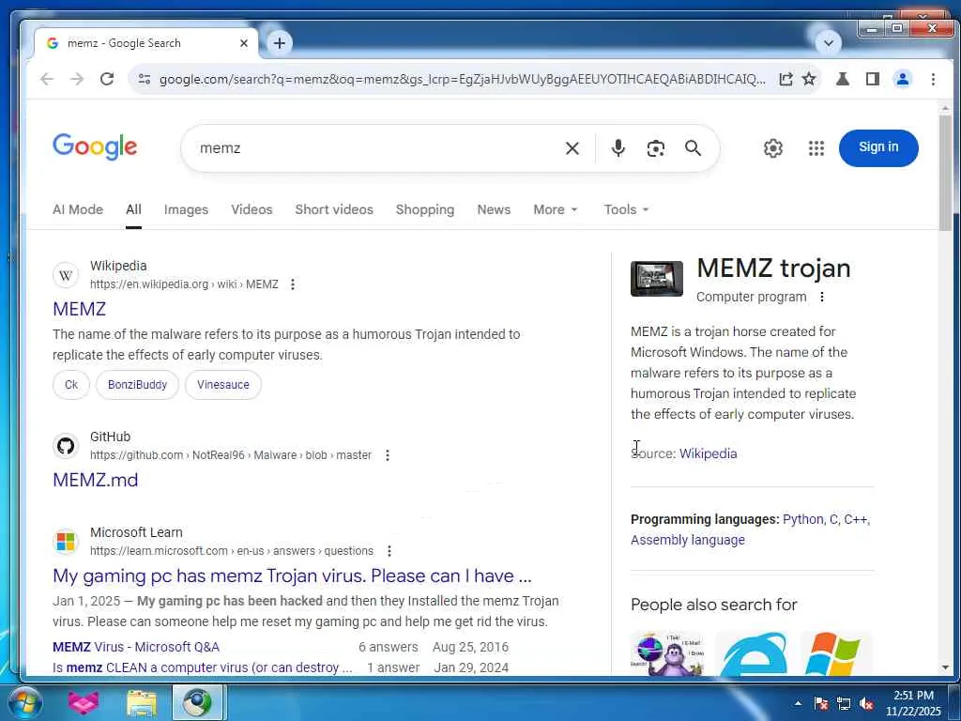
Task: Switch to AI Mode tab
Action: pos(78,209)
